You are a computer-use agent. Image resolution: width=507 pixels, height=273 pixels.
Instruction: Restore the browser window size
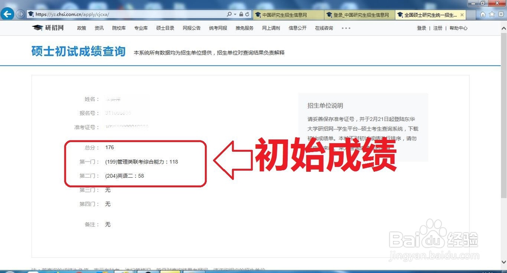pos(483,3)
